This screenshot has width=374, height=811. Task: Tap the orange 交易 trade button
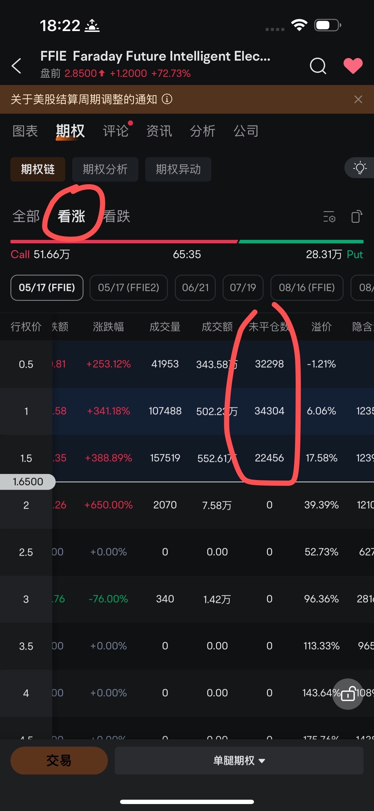(59, 760)
